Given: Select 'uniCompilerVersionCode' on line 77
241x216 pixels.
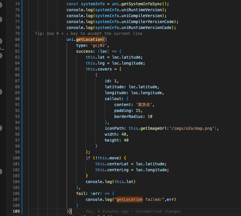Looking at the screenshot, I should click(x=148, y=22).
